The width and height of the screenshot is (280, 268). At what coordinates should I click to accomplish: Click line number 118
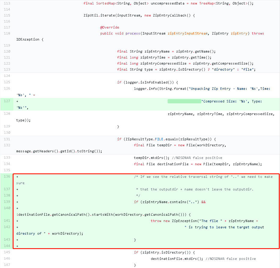click(7, 33)
